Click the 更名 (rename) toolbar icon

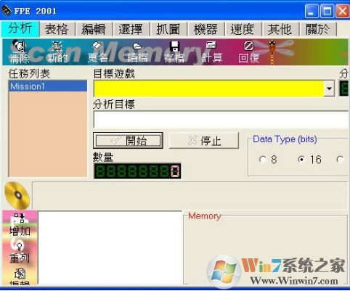(x=97, y=52)
